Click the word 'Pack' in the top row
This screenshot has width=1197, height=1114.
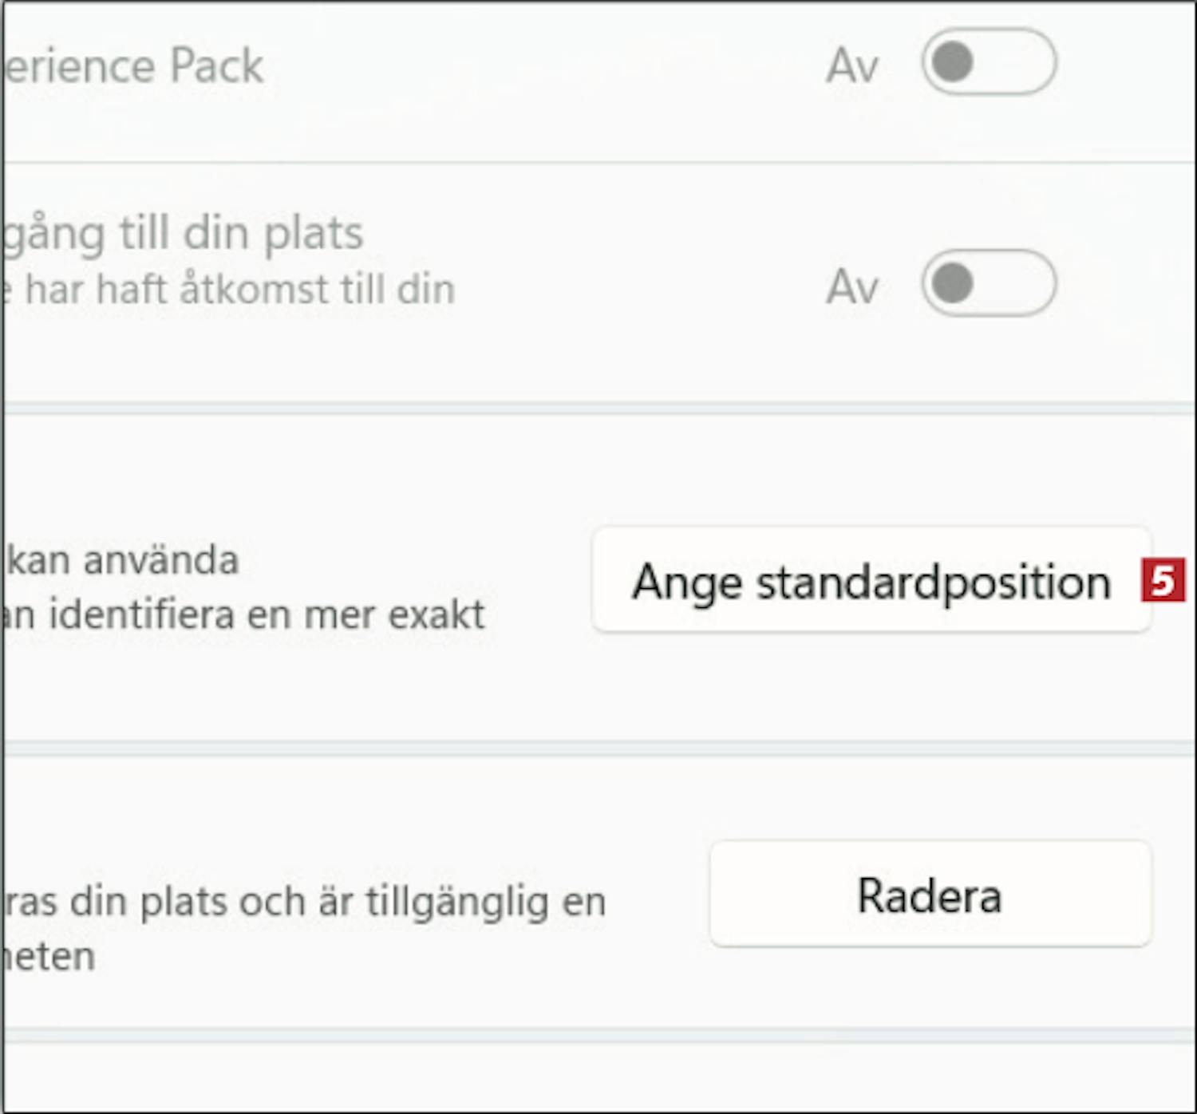[x=216, y=65]
